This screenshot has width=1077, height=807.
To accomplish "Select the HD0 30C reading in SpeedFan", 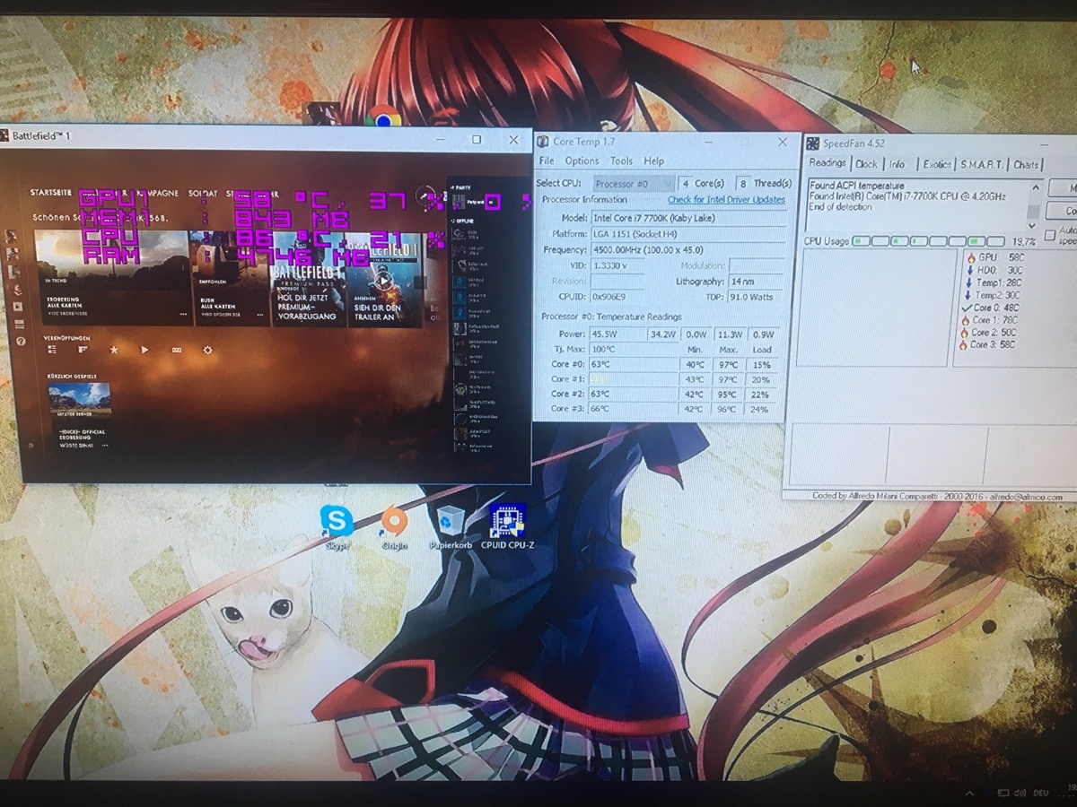I will pyautogui.click(x=996, y=270).
